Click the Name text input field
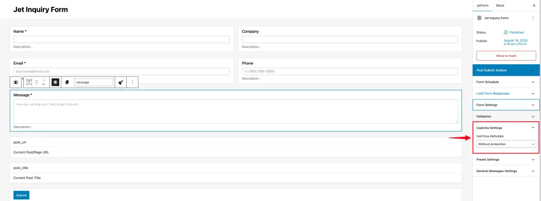 [122, 39]
